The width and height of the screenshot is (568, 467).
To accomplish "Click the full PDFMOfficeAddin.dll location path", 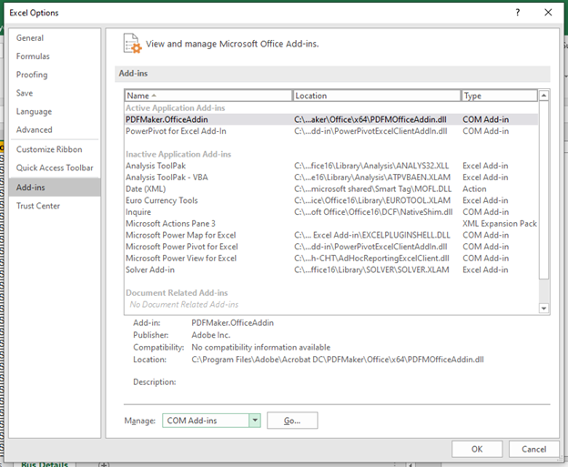I will tap(338, 360).
